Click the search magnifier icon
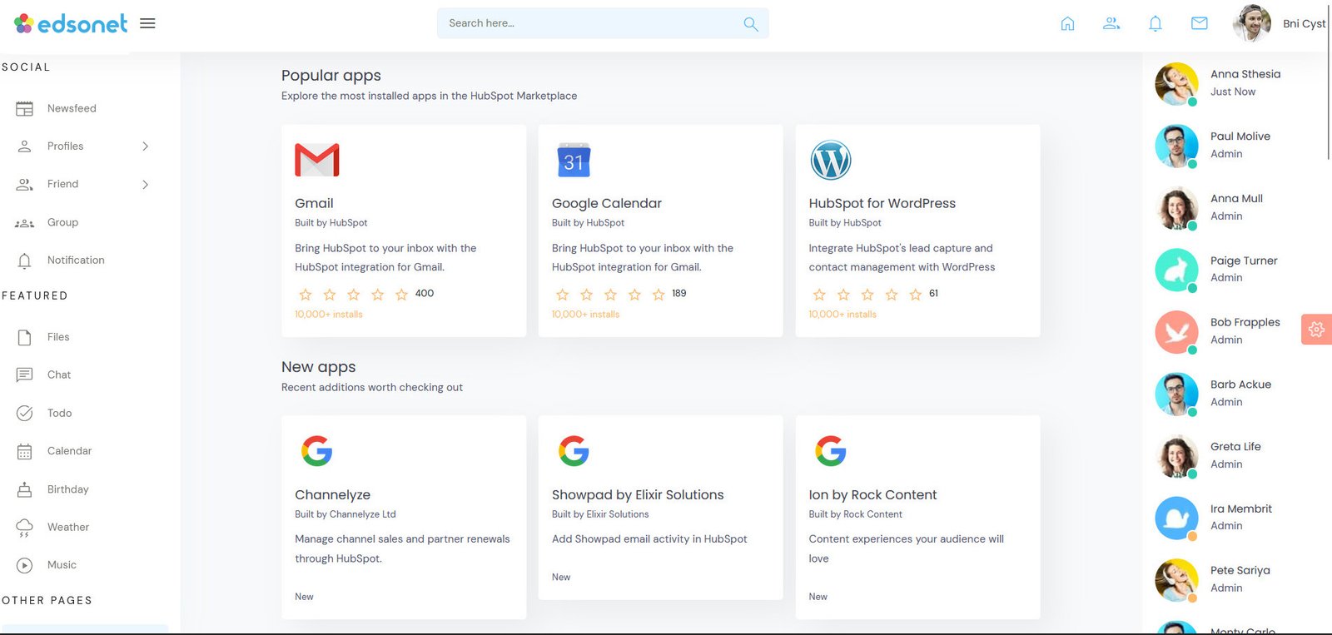Viewport: 1332px width, 635px height. tap(750, 24)
